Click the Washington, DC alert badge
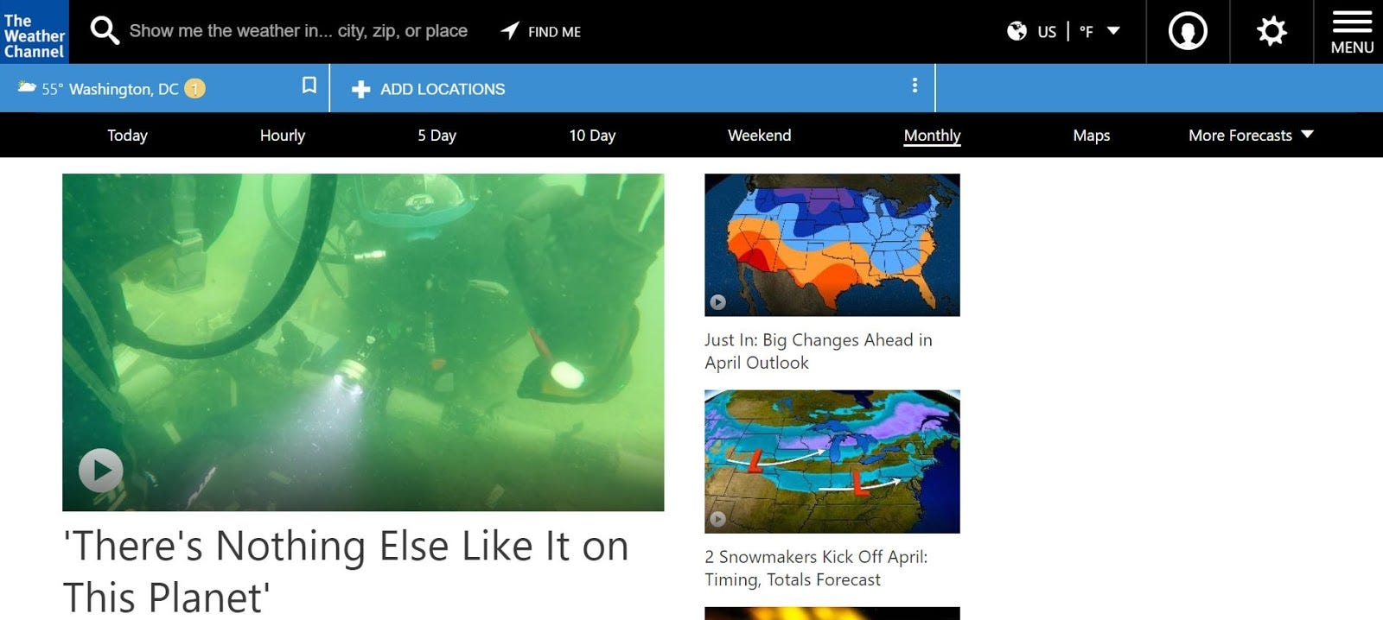This screenshot has width=1383, height=620. [195, 88]
